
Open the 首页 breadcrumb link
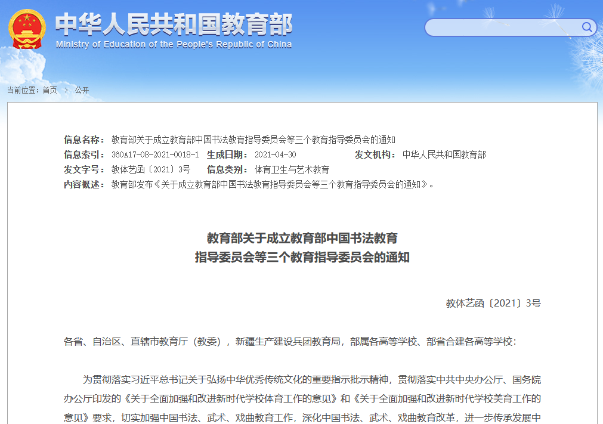coord(50,90)
